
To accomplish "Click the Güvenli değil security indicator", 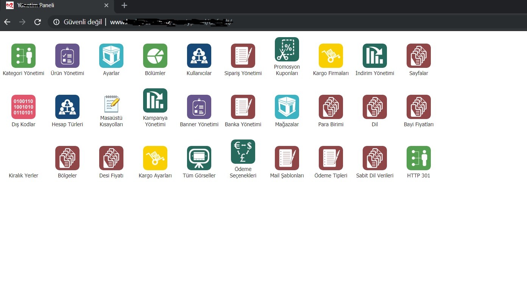I will pyautogui.click(x=78, y=22).
